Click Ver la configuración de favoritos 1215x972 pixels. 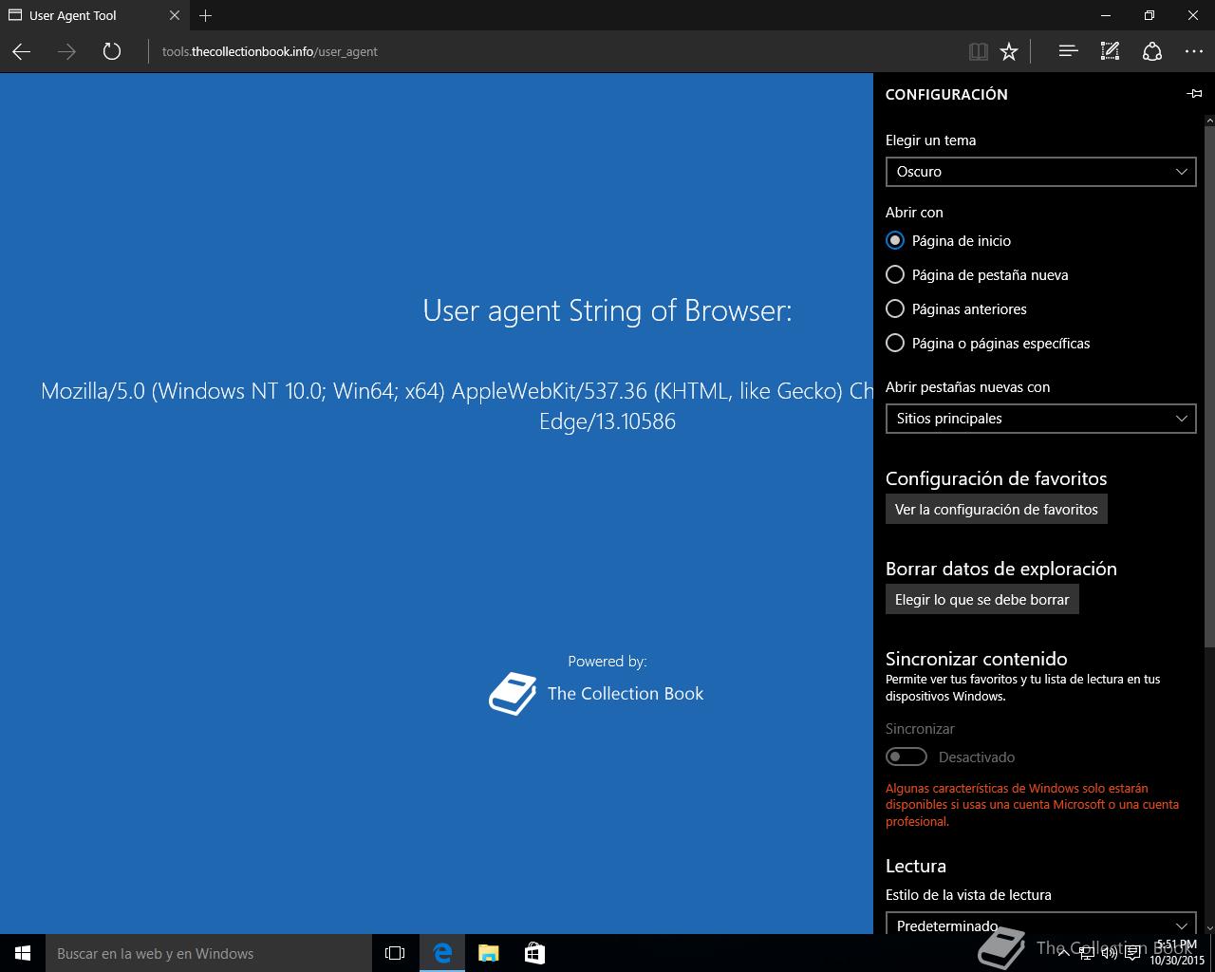(996, 510)
